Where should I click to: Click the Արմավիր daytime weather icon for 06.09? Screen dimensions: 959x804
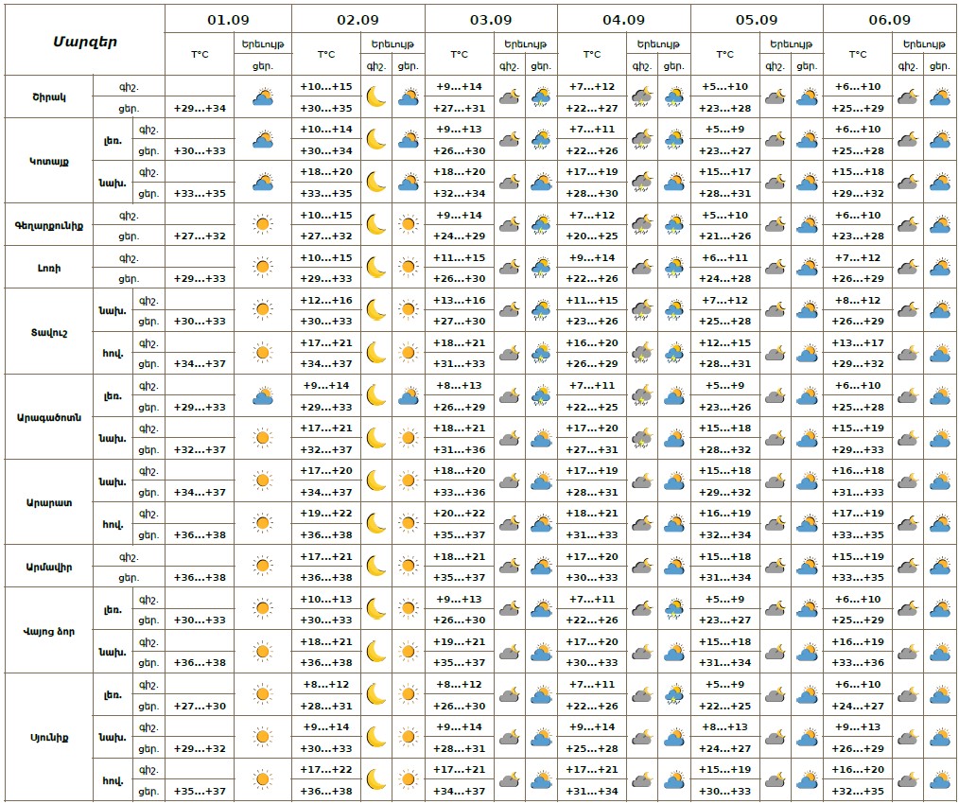click(939, 567)
